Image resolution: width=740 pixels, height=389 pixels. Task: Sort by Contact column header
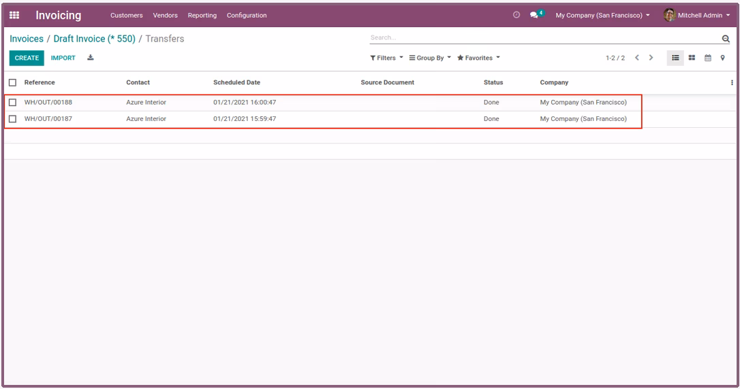(x=138, y=82)
